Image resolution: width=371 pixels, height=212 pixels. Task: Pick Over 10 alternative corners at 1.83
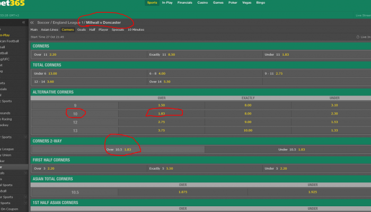pyautogui.click(x=162, y=113)
